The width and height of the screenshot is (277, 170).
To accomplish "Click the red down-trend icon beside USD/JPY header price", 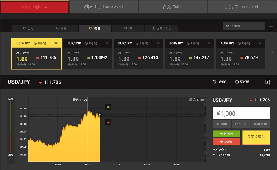I will 41,82.
